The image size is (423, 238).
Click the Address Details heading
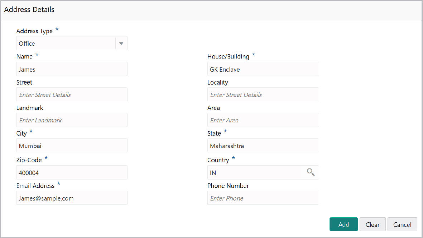[29, 10]
